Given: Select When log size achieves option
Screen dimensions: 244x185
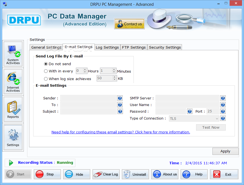Looking at the screenshot, I should coord(68,79).
